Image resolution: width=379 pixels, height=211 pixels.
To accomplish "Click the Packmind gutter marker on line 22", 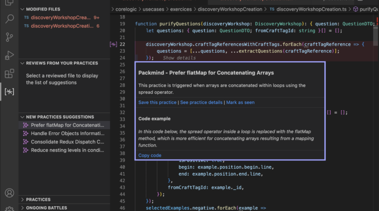I will click(113, 45).
